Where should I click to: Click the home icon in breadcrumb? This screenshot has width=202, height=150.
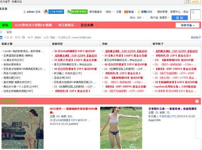(x=1, y=32)
